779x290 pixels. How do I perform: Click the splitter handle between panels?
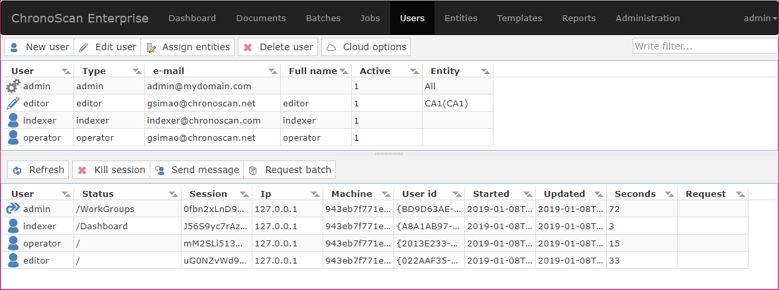pyautogui.click(x=389, y=154)
